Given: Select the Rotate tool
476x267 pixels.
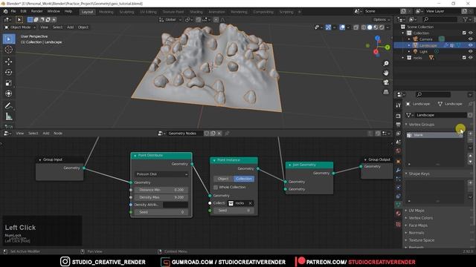Looking at the screenshot, I should pos(9,73).
